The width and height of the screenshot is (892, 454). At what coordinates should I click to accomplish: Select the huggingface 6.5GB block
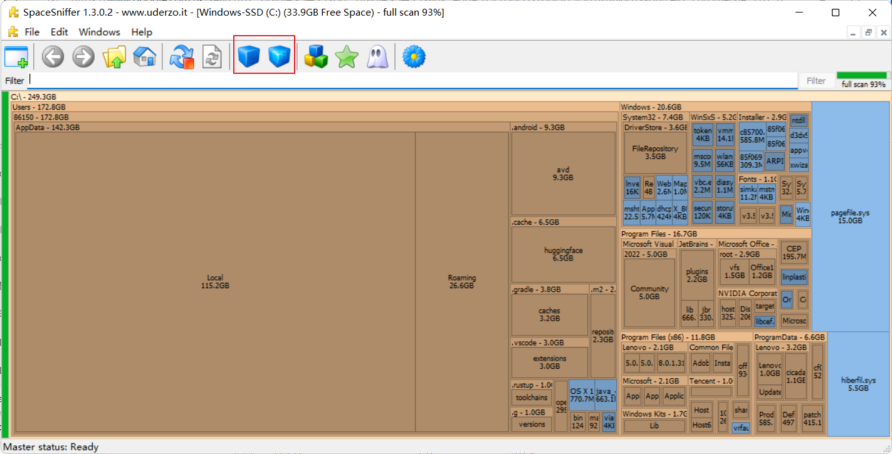[564, 254]
